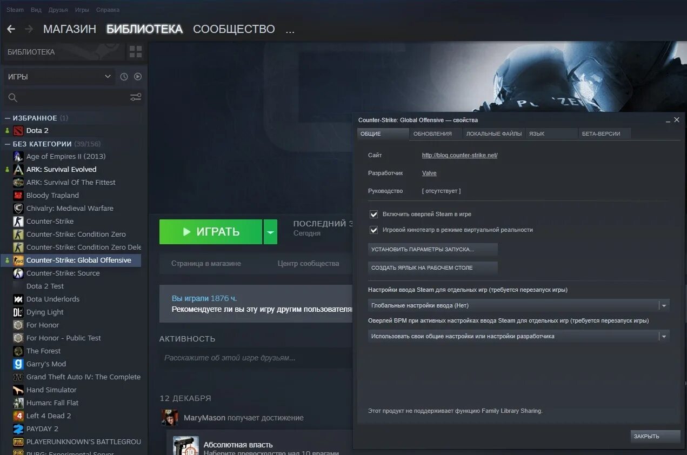Switch to the ОБНОВЛЕНИЯ tab
The height and width of the screenshot is (455, 687).
click(435, 133)
